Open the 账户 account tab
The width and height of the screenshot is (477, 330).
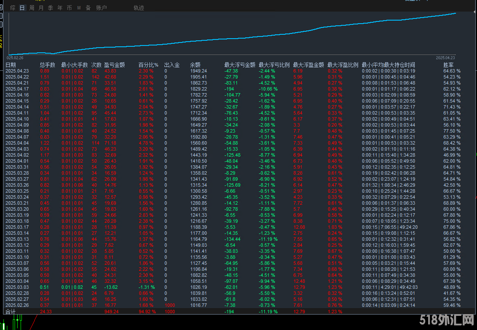tap(102, 8)
